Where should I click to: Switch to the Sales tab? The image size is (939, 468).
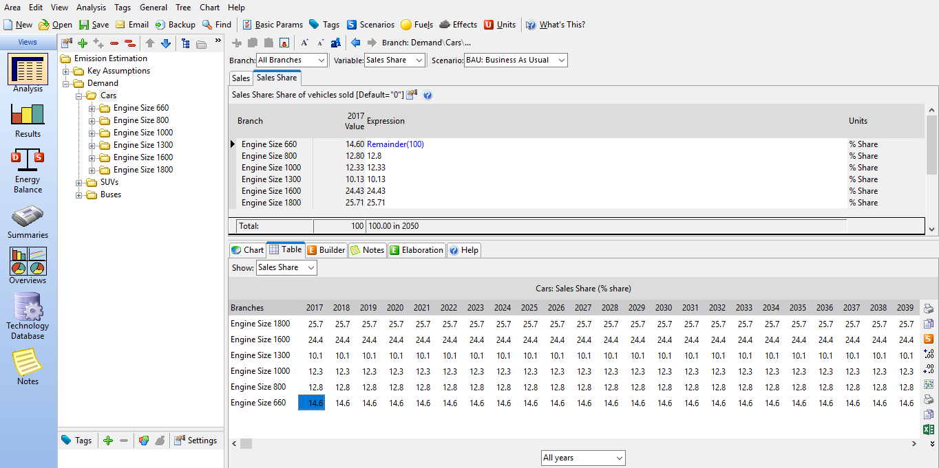(x=241, y=78)
